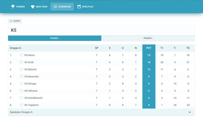Screen dimensions: 203x127
Task: Click the Mein Team jersey icon
Action: tap(33, 7)
